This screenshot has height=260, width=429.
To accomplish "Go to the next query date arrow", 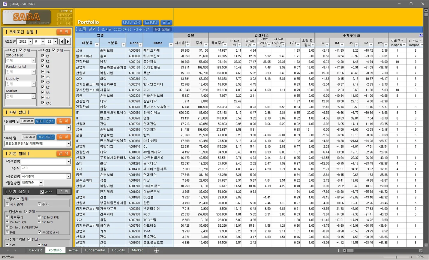I will [x=68, y=41].
